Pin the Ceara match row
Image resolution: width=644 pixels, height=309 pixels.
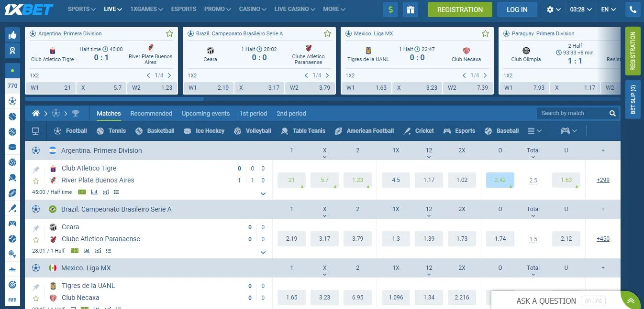36,228
